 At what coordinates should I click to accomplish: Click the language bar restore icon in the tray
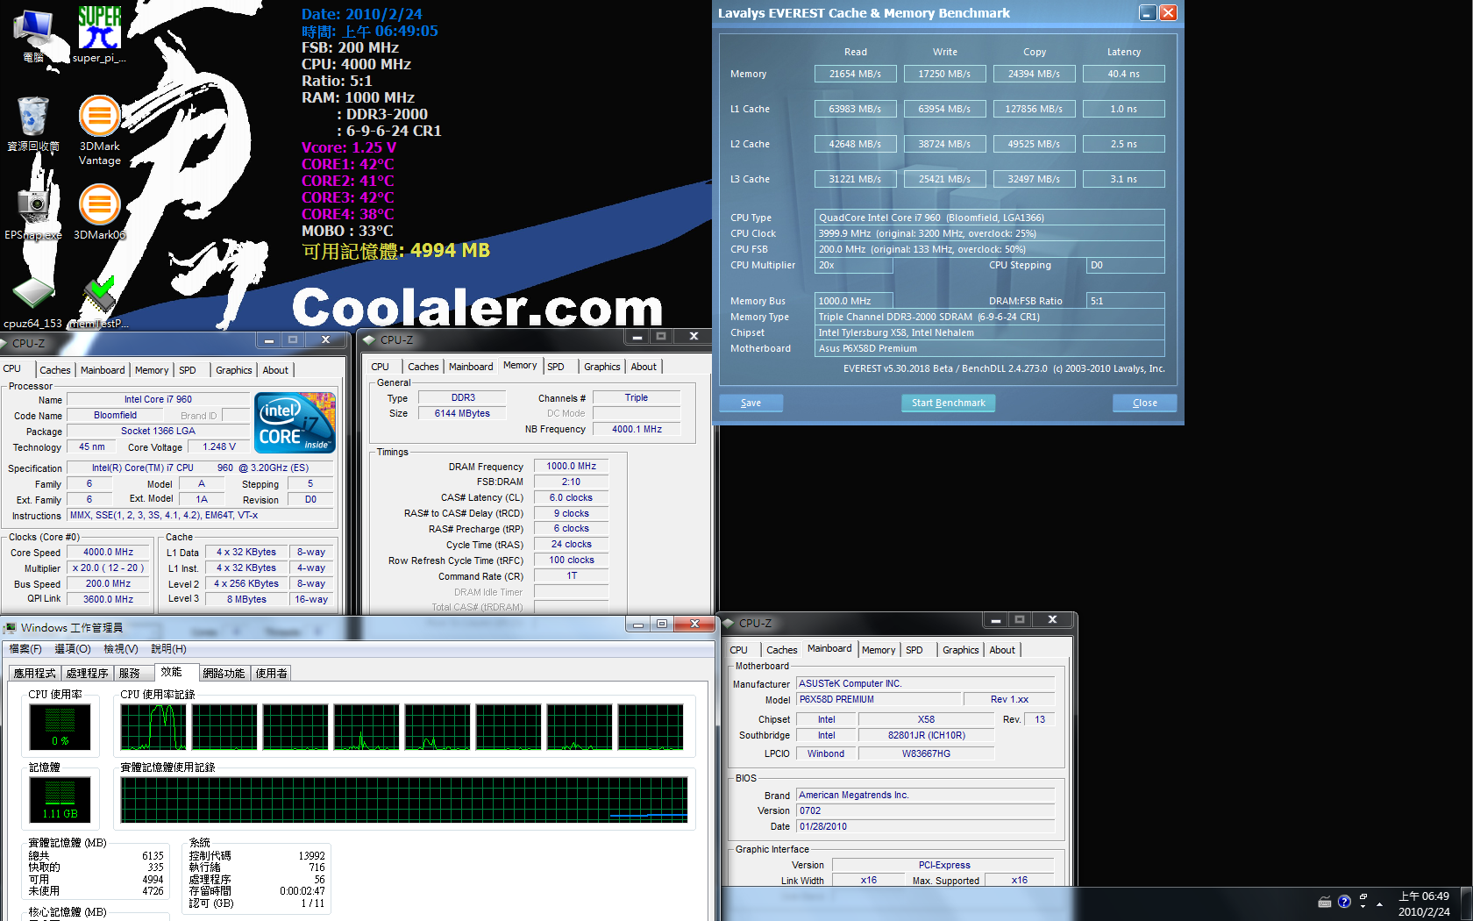tap(1363, 896)
